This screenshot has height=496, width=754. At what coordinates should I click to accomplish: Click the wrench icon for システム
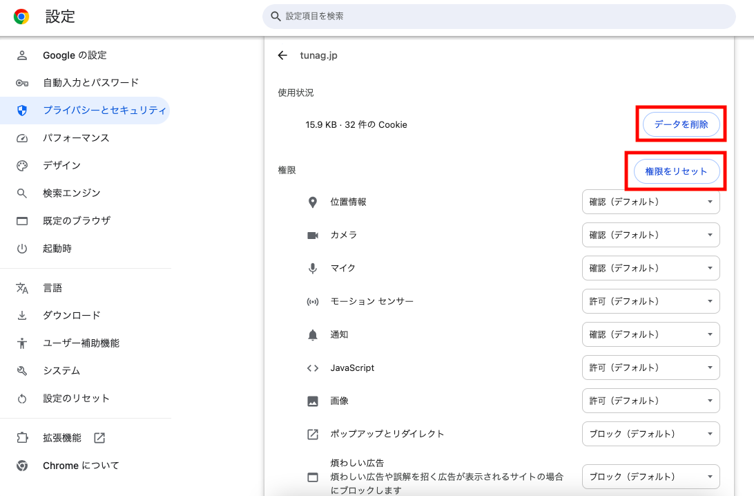(x=22, y=371)
